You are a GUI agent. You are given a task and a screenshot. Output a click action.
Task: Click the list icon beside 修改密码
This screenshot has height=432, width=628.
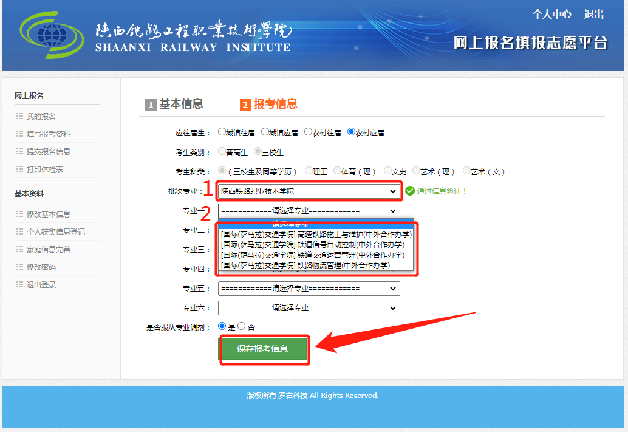[x=19, y=267]
